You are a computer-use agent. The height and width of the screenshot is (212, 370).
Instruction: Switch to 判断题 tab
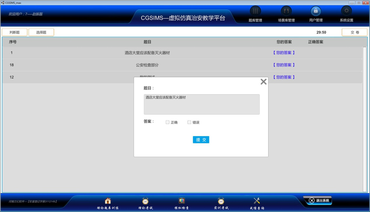pos(15,32)
